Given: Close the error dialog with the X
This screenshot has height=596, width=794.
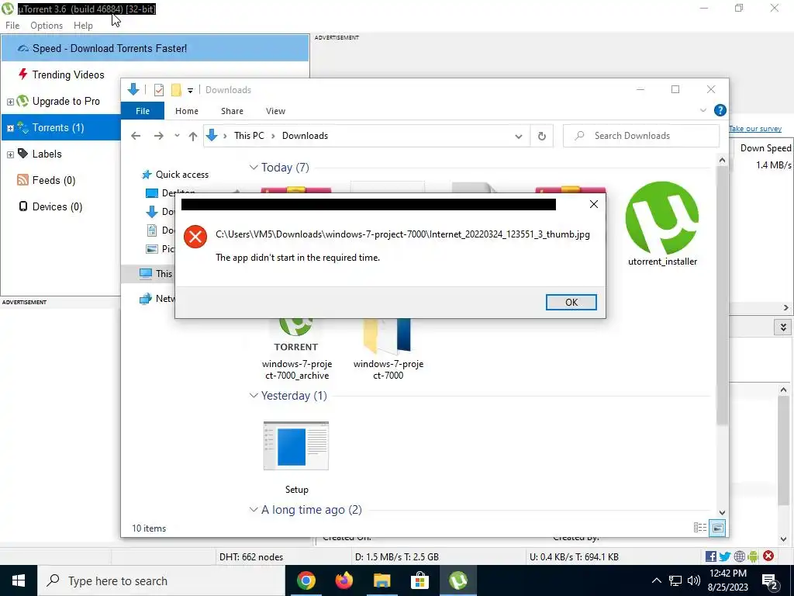Looking at the screenshot, I should [x=593, y=204].
